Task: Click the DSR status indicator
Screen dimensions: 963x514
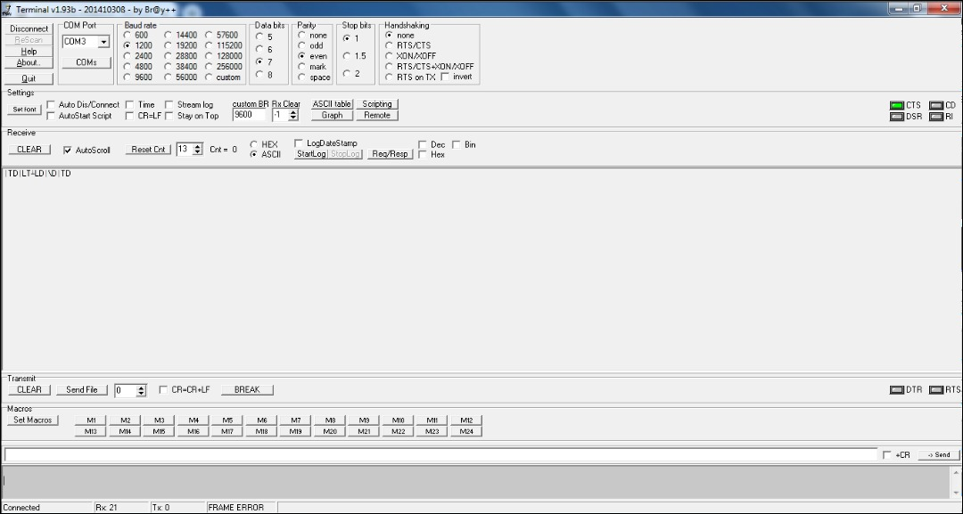Action: 896,116
